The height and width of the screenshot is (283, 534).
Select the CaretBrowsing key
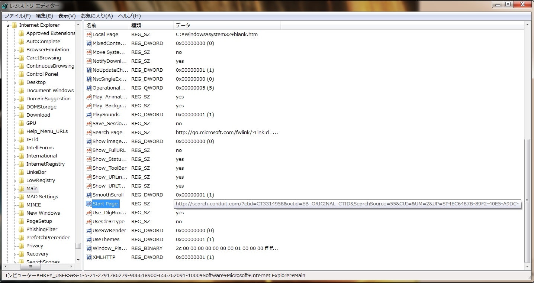[44, 58]
